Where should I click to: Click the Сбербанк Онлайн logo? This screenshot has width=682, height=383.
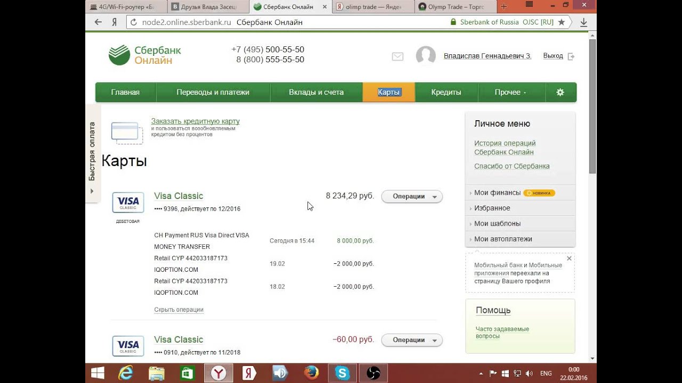[x=145, y=55]
